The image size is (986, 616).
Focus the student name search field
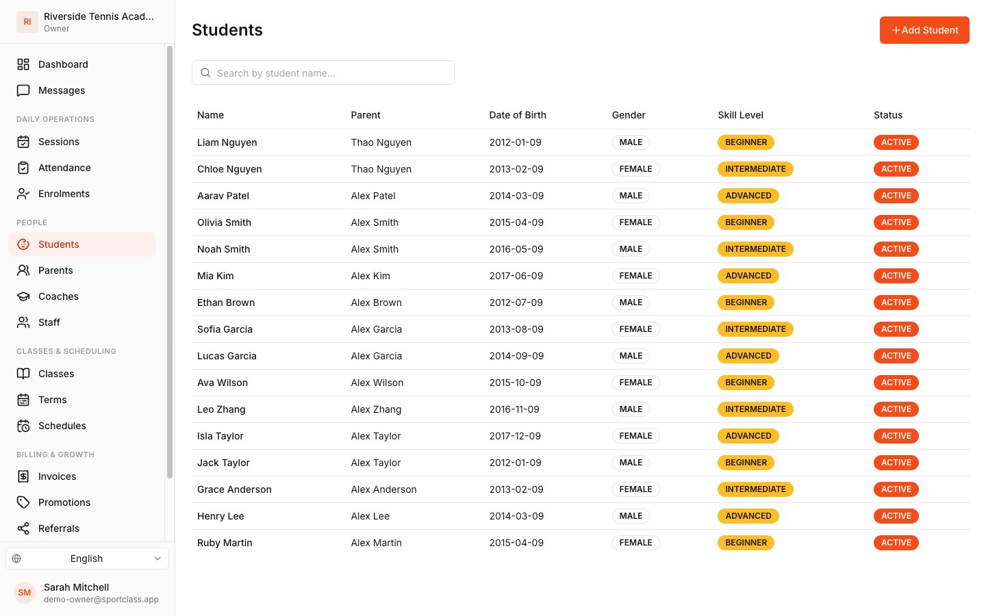[x=323, y=73]
